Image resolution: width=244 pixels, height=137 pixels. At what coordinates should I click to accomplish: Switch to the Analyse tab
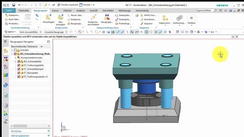80,11
